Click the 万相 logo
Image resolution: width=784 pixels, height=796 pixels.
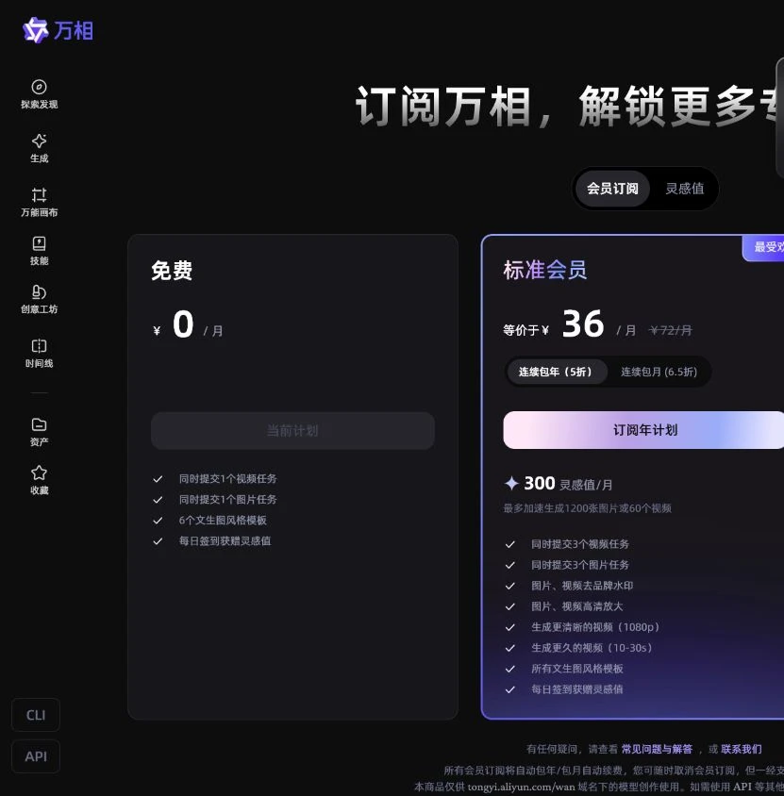click(58, 30)
